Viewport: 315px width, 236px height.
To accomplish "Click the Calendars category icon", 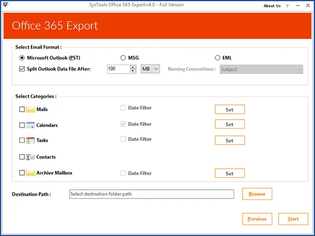I will (x=31, y=125).
